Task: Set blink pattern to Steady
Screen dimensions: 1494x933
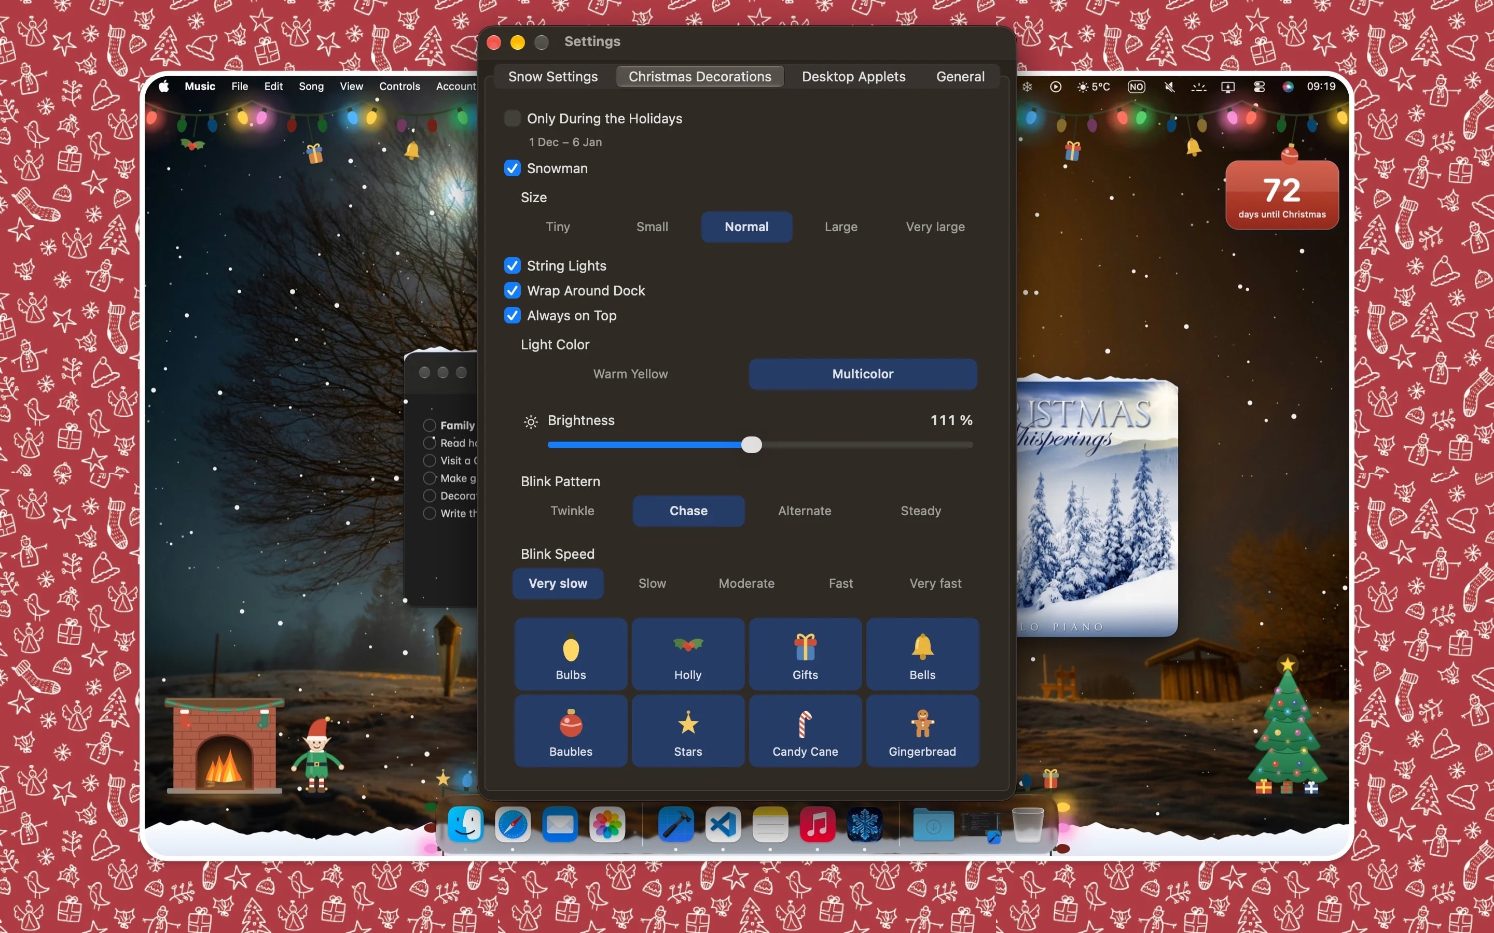Action: pos(920,511)
